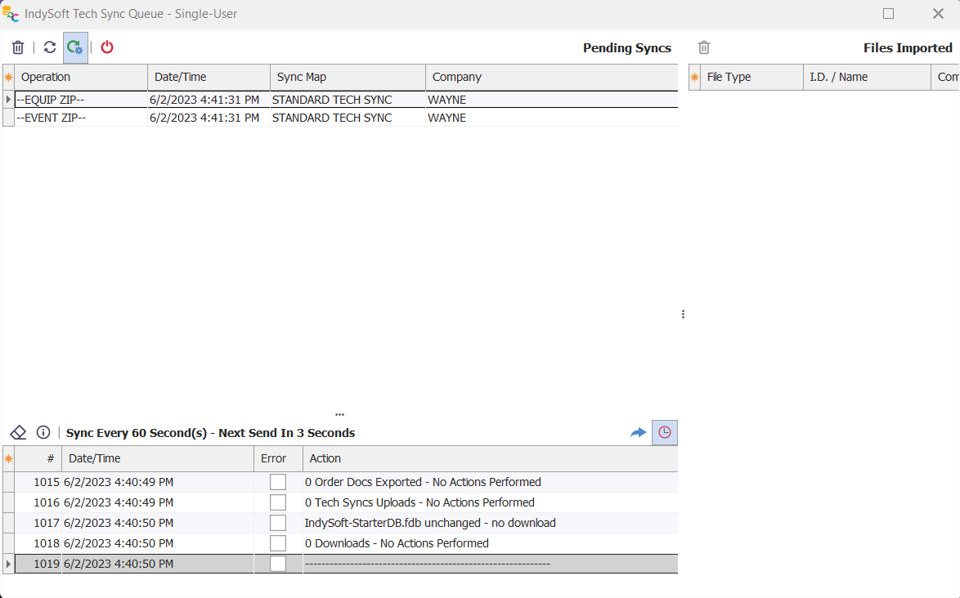
Task: Click the red power icon
Action: 107,47
